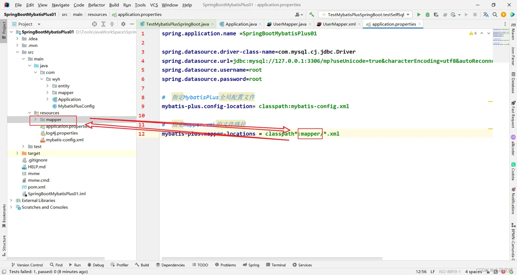
Task: Open the Database side panel
Action: pos(513,83)
